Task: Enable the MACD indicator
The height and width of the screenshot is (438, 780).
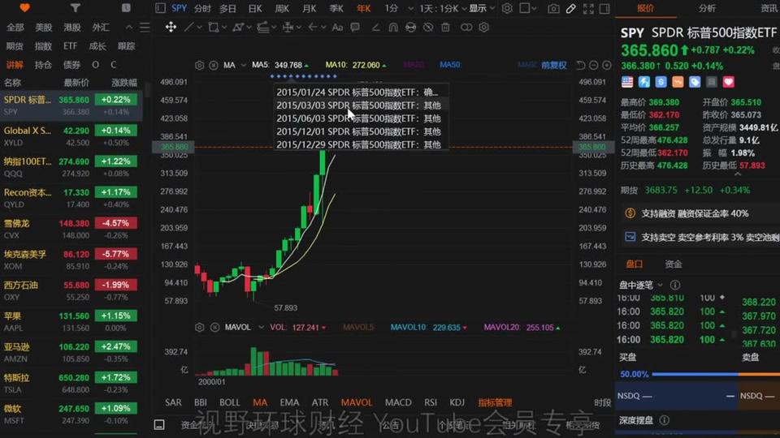Action: (x=398, y=402)
